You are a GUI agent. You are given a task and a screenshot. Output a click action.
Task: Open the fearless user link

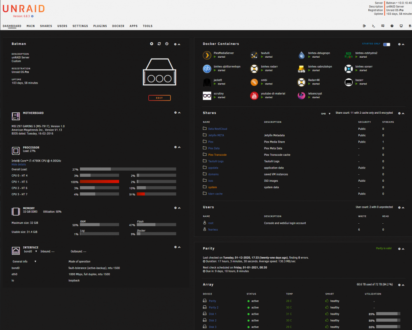pyautogui.click(x=213, y=229)
